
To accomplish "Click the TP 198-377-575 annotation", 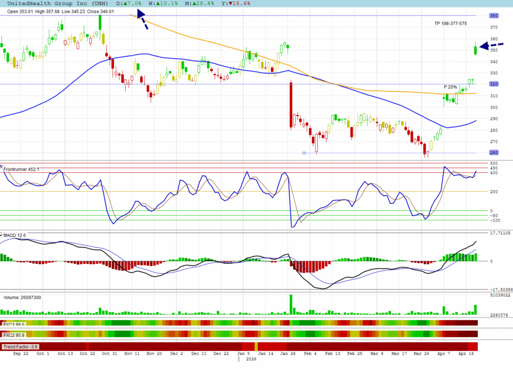I will click(x=450, y=24).
